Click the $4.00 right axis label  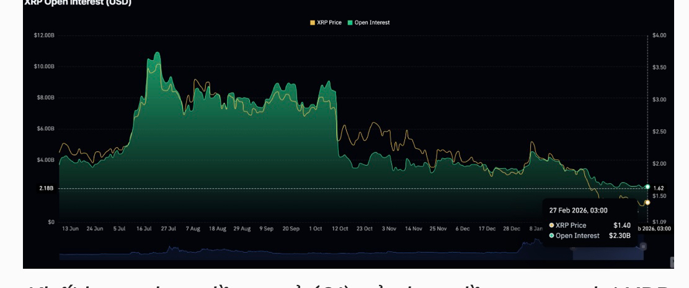coord(660,35)
